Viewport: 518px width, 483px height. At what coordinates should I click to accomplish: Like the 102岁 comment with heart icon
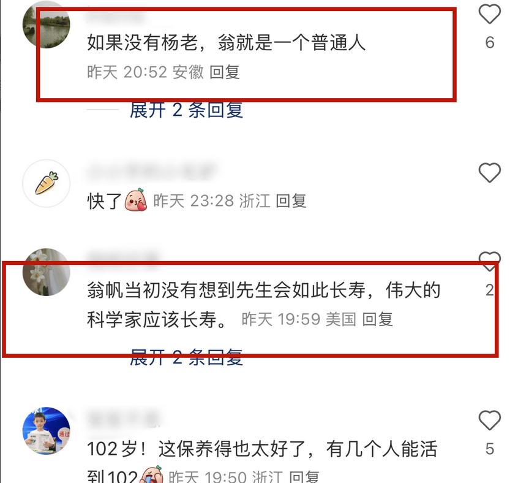490,420
